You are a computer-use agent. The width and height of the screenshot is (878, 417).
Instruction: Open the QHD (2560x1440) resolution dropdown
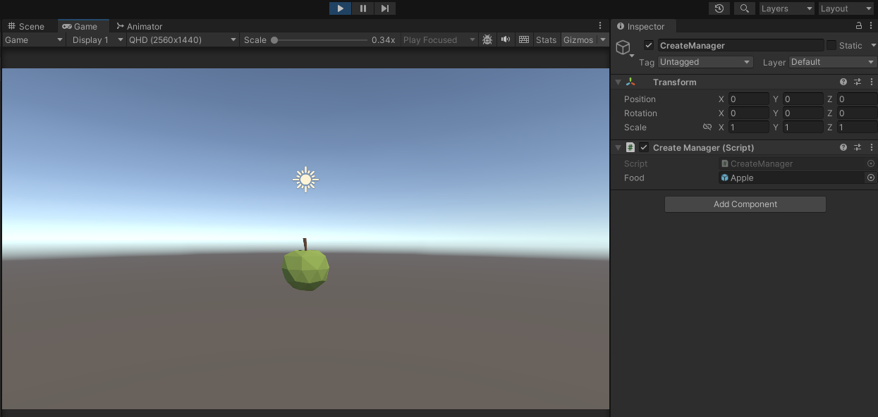click(x=183, y=40)
